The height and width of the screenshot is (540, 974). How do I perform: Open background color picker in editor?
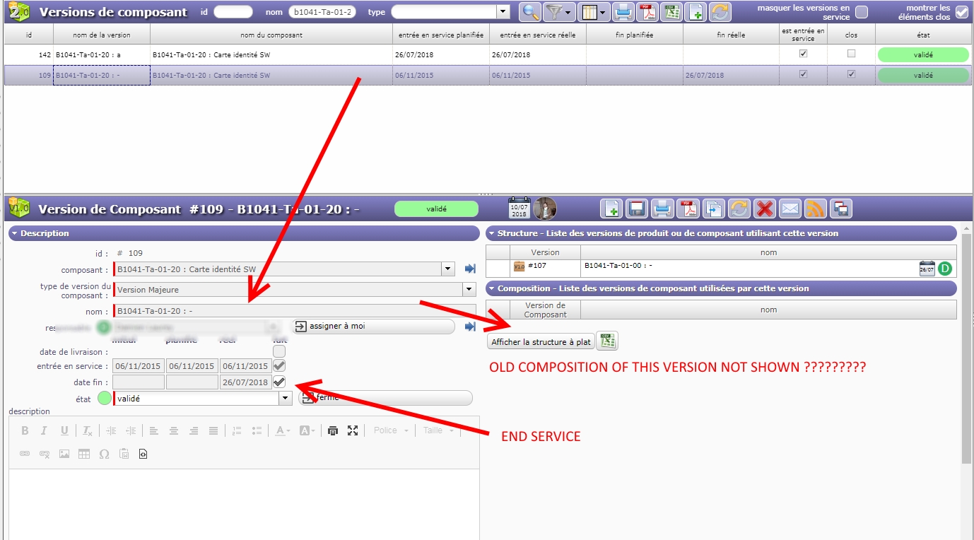307,430
